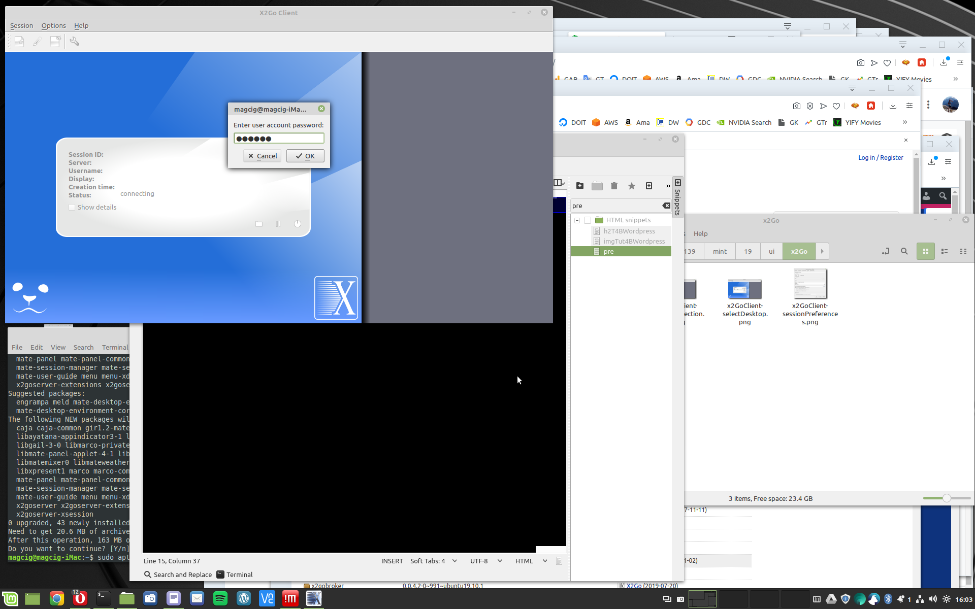Click the volume tray icon
The image size is (975, 609).
(933, 599)
